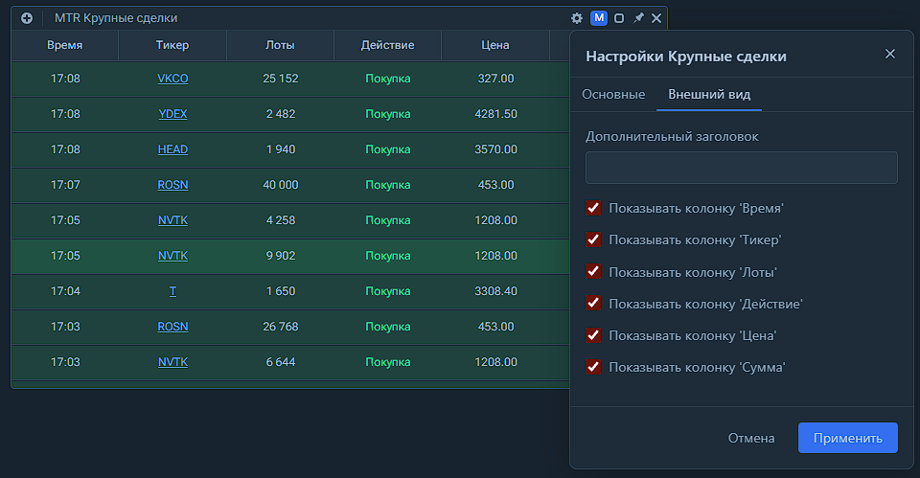Click the Дополнительный заголовок input field

tap(741, 168)
